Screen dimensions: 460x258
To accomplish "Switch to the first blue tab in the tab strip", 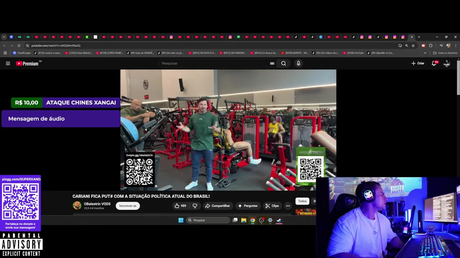I will (x=11, y=37).
